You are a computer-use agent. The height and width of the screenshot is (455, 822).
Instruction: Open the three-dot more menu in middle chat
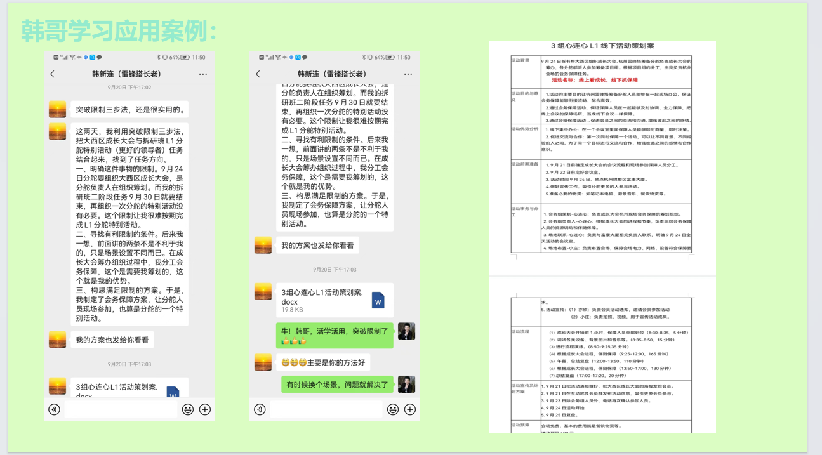pos(408,74)
